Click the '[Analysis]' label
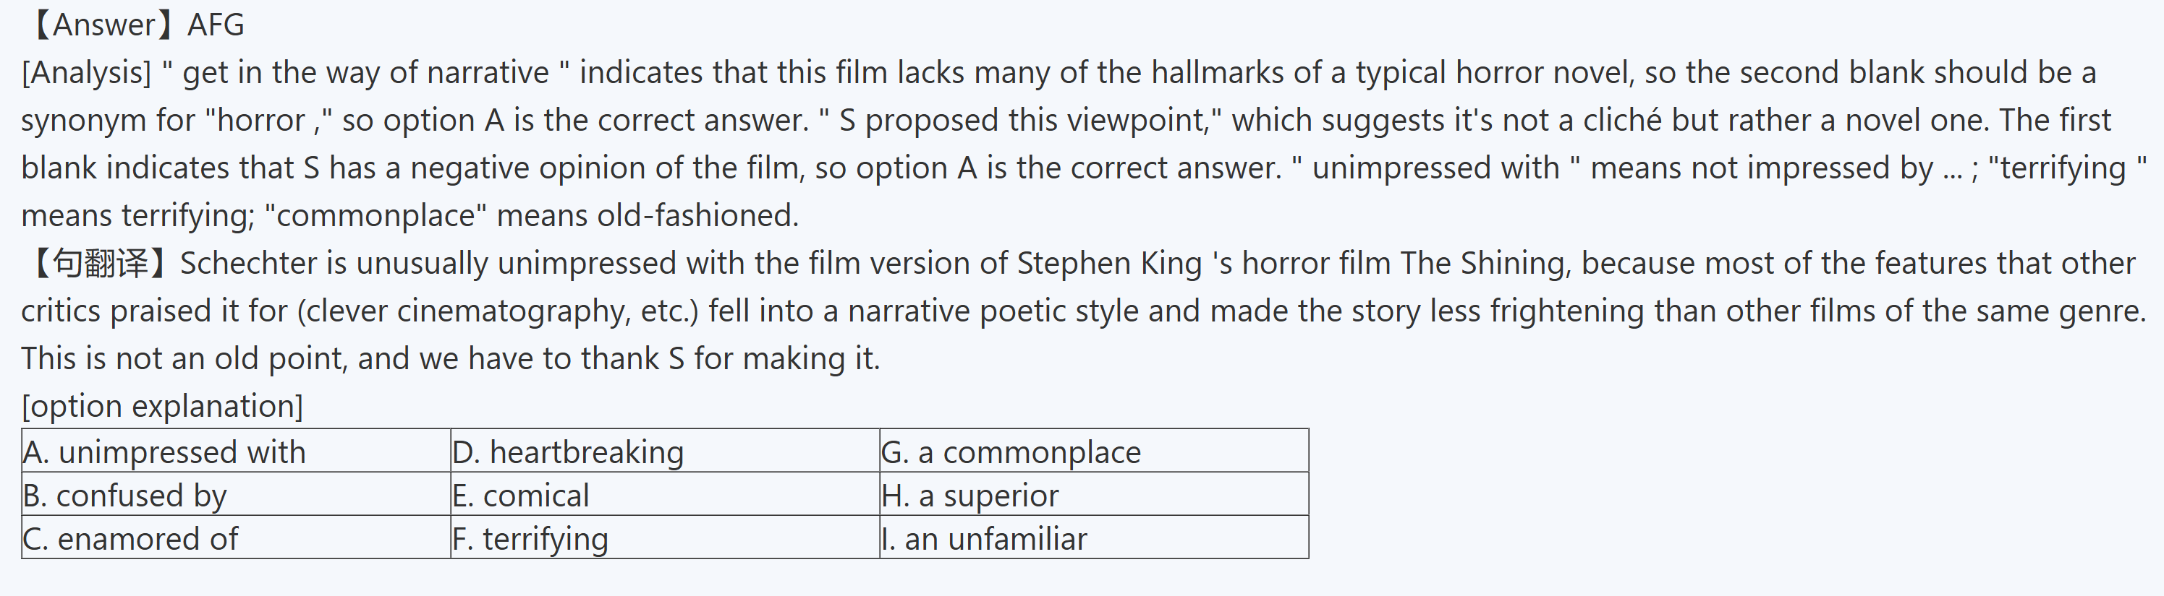This screenshot has height=596, width=2164. click(x=85, y=73)
